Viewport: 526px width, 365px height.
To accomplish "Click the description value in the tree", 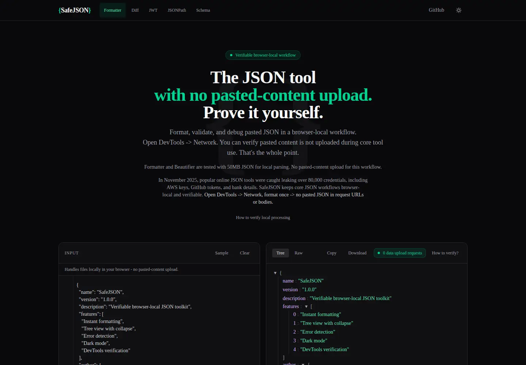I will tap(351, 298).
